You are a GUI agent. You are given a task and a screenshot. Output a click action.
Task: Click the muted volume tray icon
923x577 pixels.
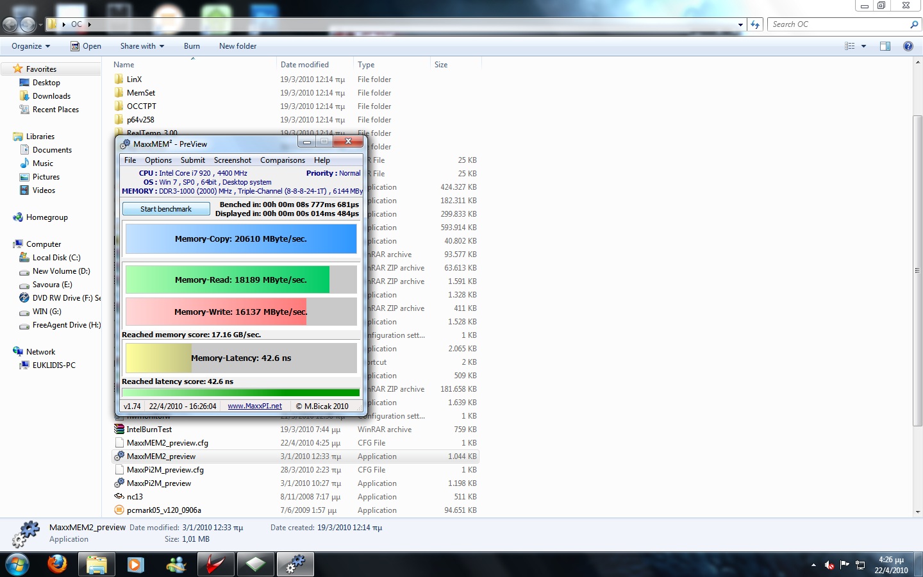click(x=829, y=565)
